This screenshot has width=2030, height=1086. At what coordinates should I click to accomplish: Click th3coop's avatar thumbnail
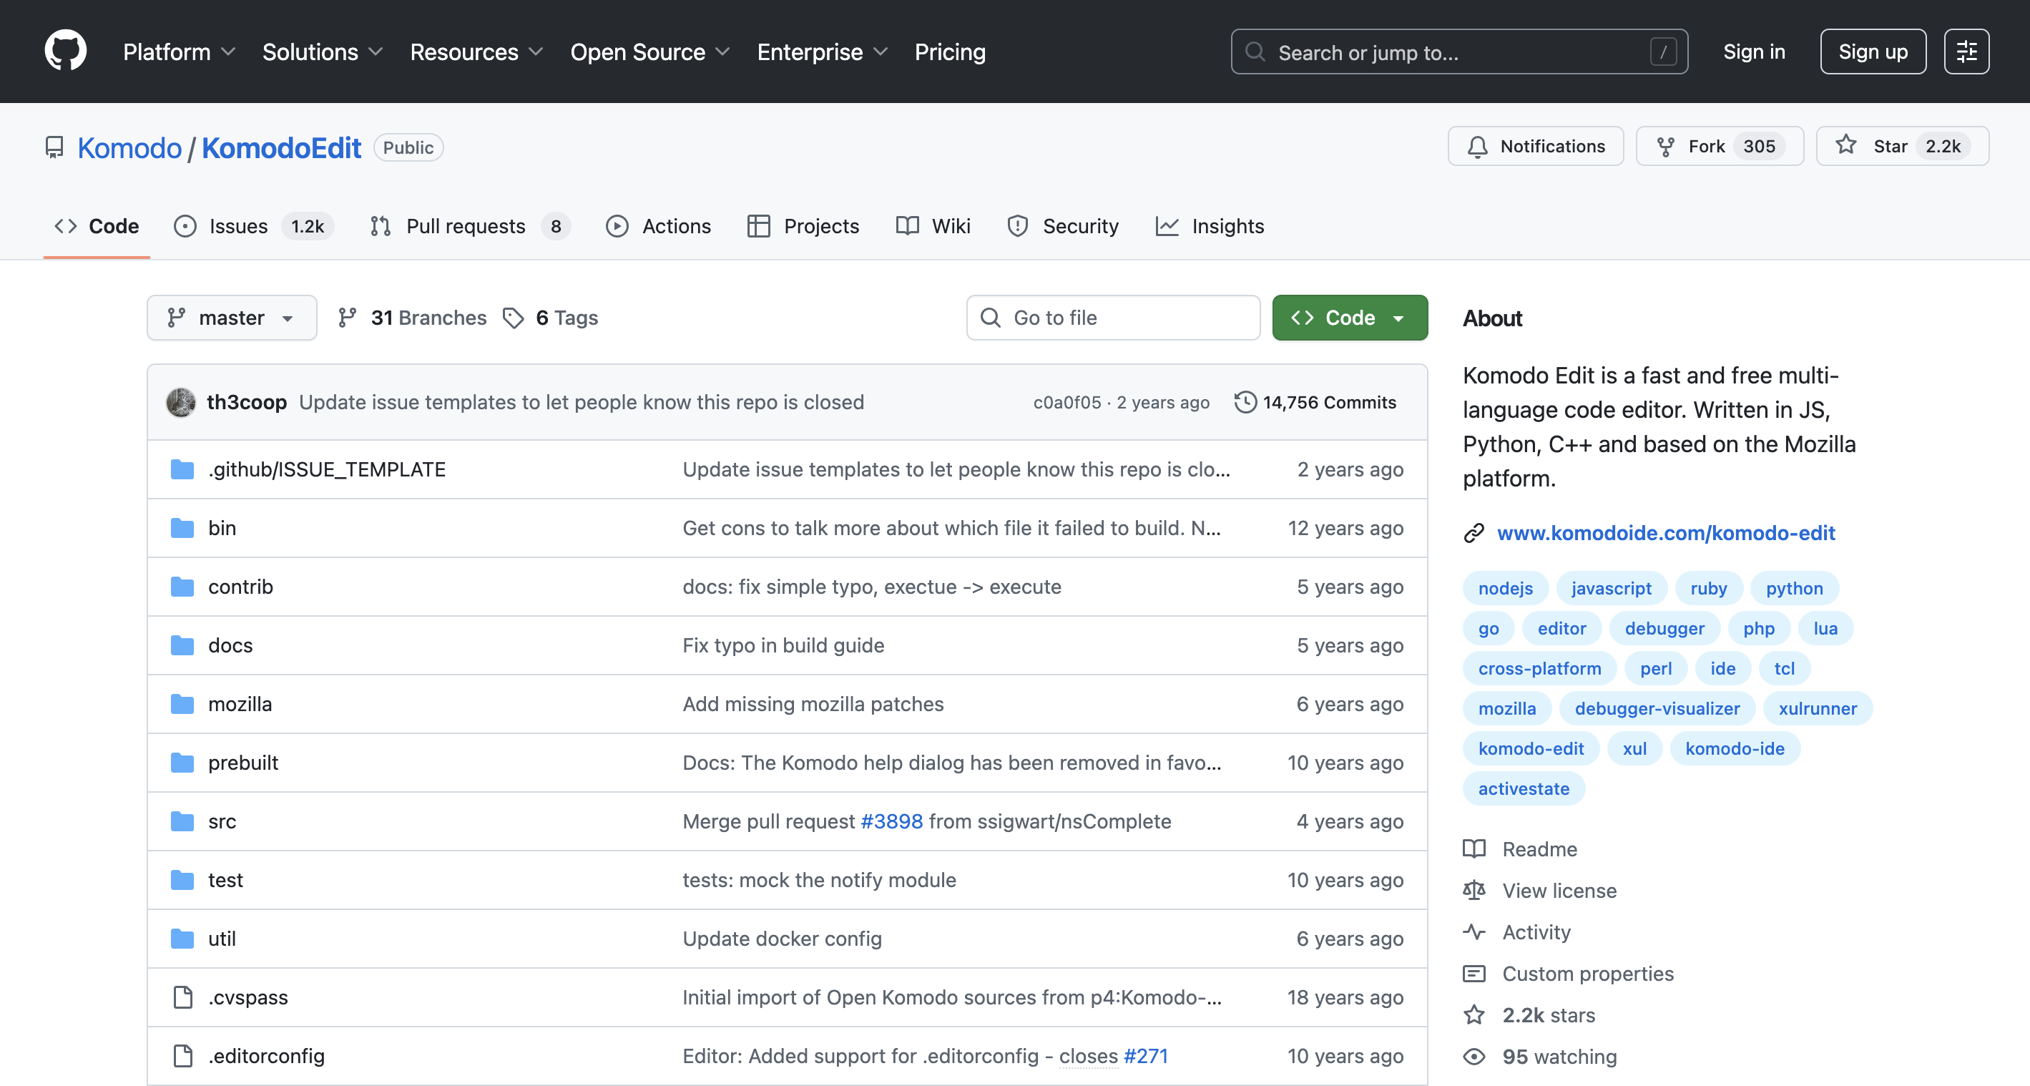(x=181, y=402)
